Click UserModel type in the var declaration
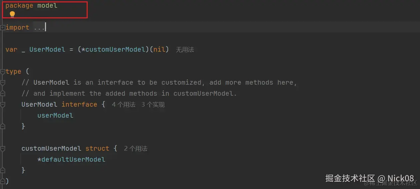Image resolution: width=420 pixels, height=189 pixels. (47, 50)
